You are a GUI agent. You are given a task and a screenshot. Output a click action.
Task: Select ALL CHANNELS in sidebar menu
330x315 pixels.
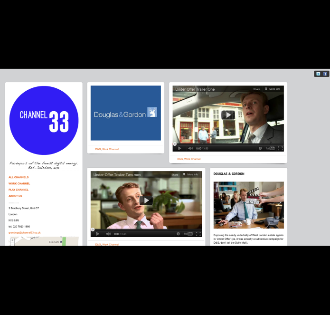(x=19, y=177)
